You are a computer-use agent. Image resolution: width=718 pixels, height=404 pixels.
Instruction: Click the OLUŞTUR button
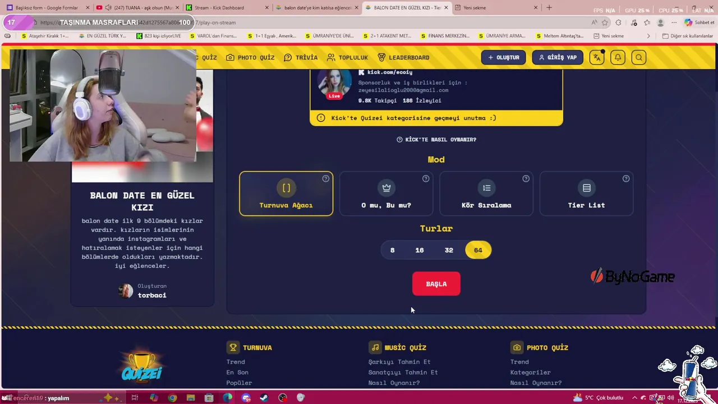pos(504,57)
